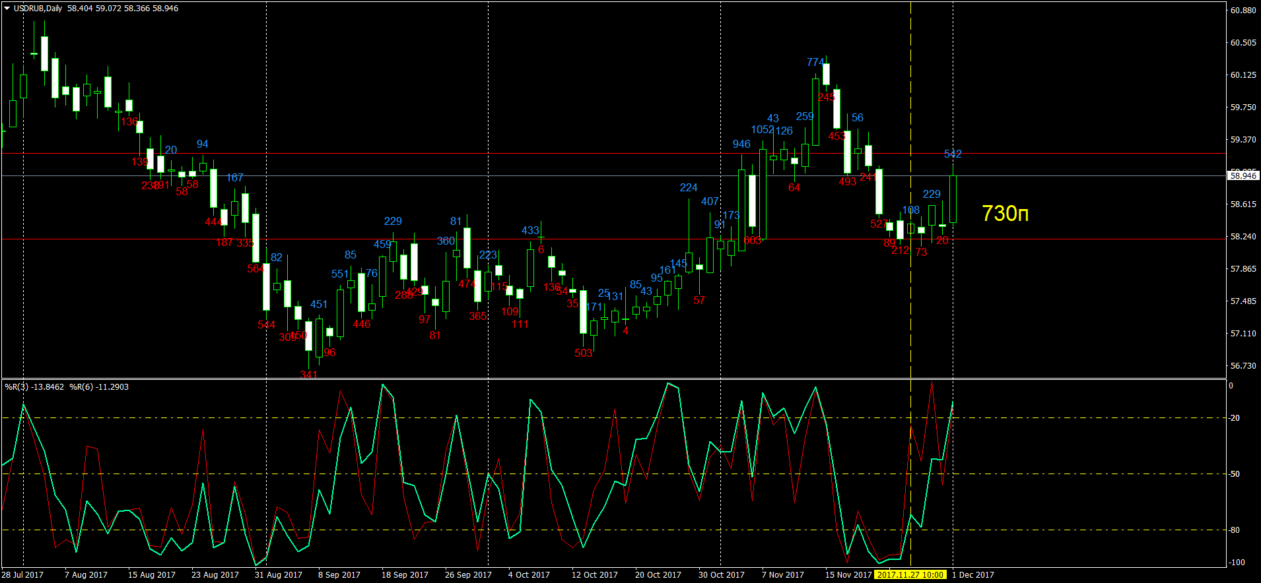The width and height of the screenshot is (1261, 583).
Task: Click the USDRUB,Daily chart title
Action: [38, 9]
